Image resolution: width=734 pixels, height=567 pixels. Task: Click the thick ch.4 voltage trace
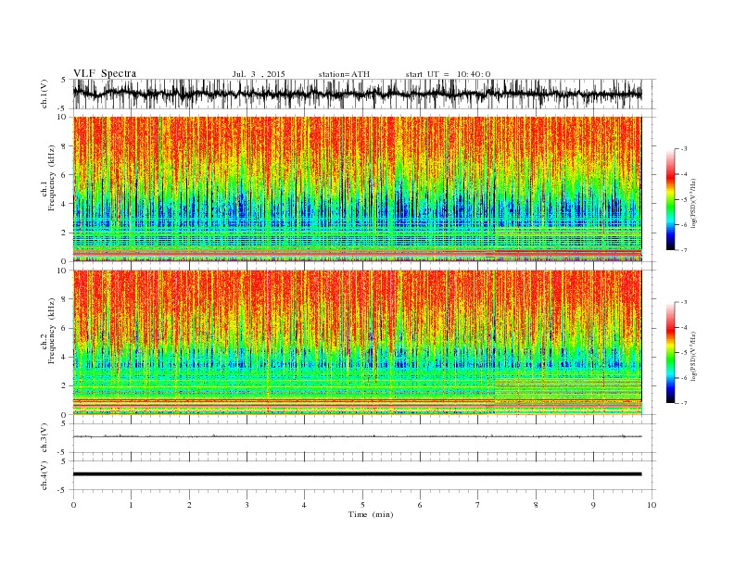[x=357, y=474]
